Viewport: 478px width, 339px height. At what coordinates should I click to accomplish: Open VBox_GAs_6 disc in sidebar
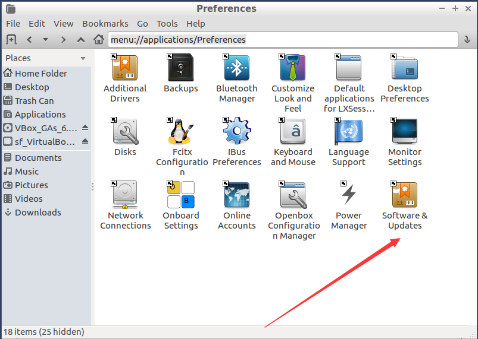[x=41, y=128]
